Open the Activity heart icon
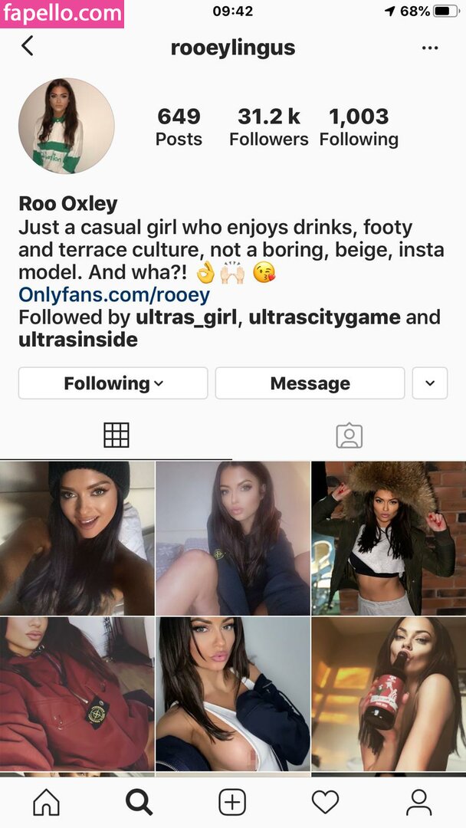This screenshot has height=828, width=466. [325, 803]
